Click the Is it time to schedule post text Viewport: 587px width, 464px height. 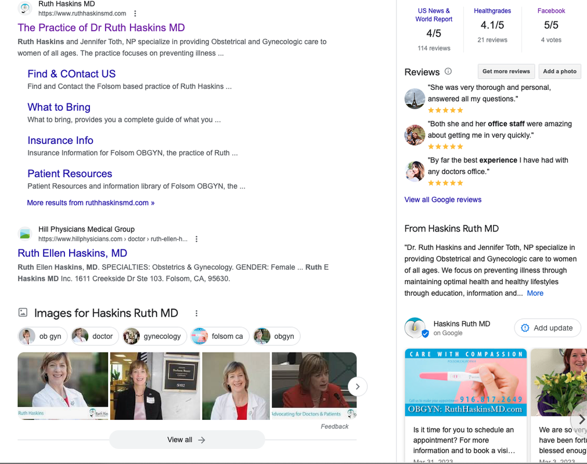(464, 440)
